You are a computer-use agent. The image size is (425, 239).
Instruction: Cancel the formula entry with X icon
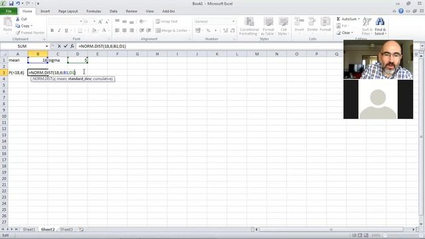coord(59,46)
